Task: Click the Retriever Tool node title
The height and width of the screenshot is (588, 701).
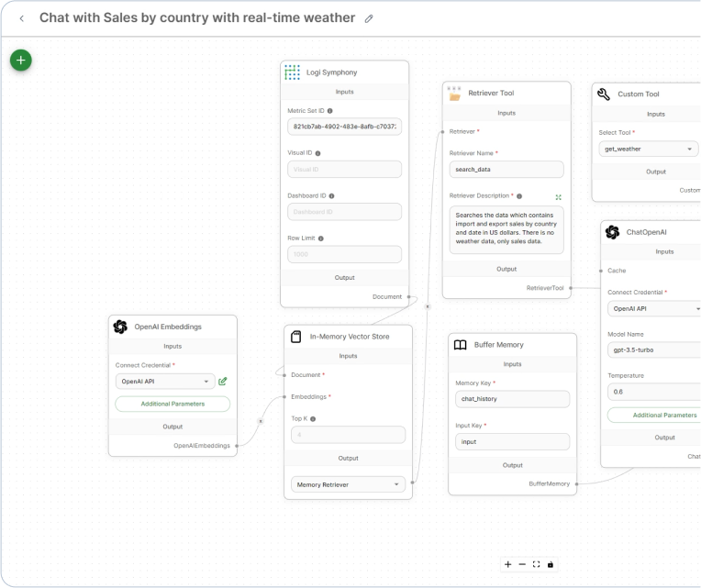Action: pyautogui.click(x=491, y=93)
